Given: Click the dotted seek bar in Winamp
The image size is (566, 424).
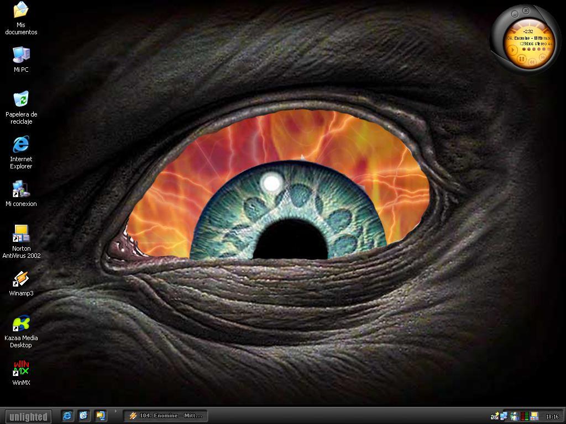Looking at the screenshot, I should (537, 49).
